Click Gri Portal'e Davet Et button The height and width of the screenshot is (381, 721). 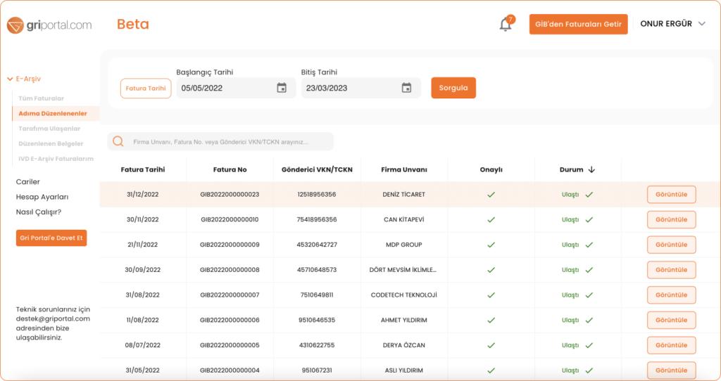click(51, 238)
